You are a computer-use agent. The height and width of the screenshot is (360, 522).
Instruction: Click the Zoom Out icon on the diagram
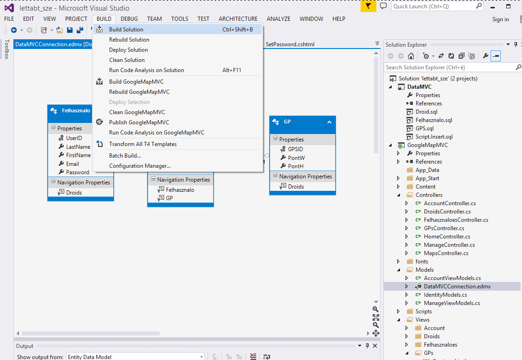[375, 325]
